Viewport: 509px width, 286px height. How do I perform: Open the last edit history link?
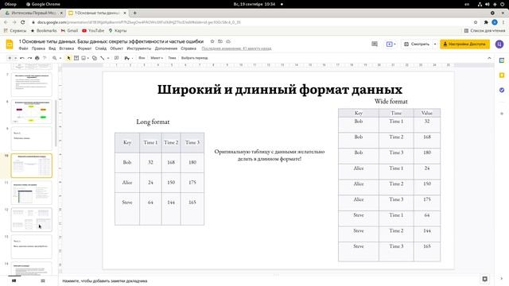click(x=236, y=48)
